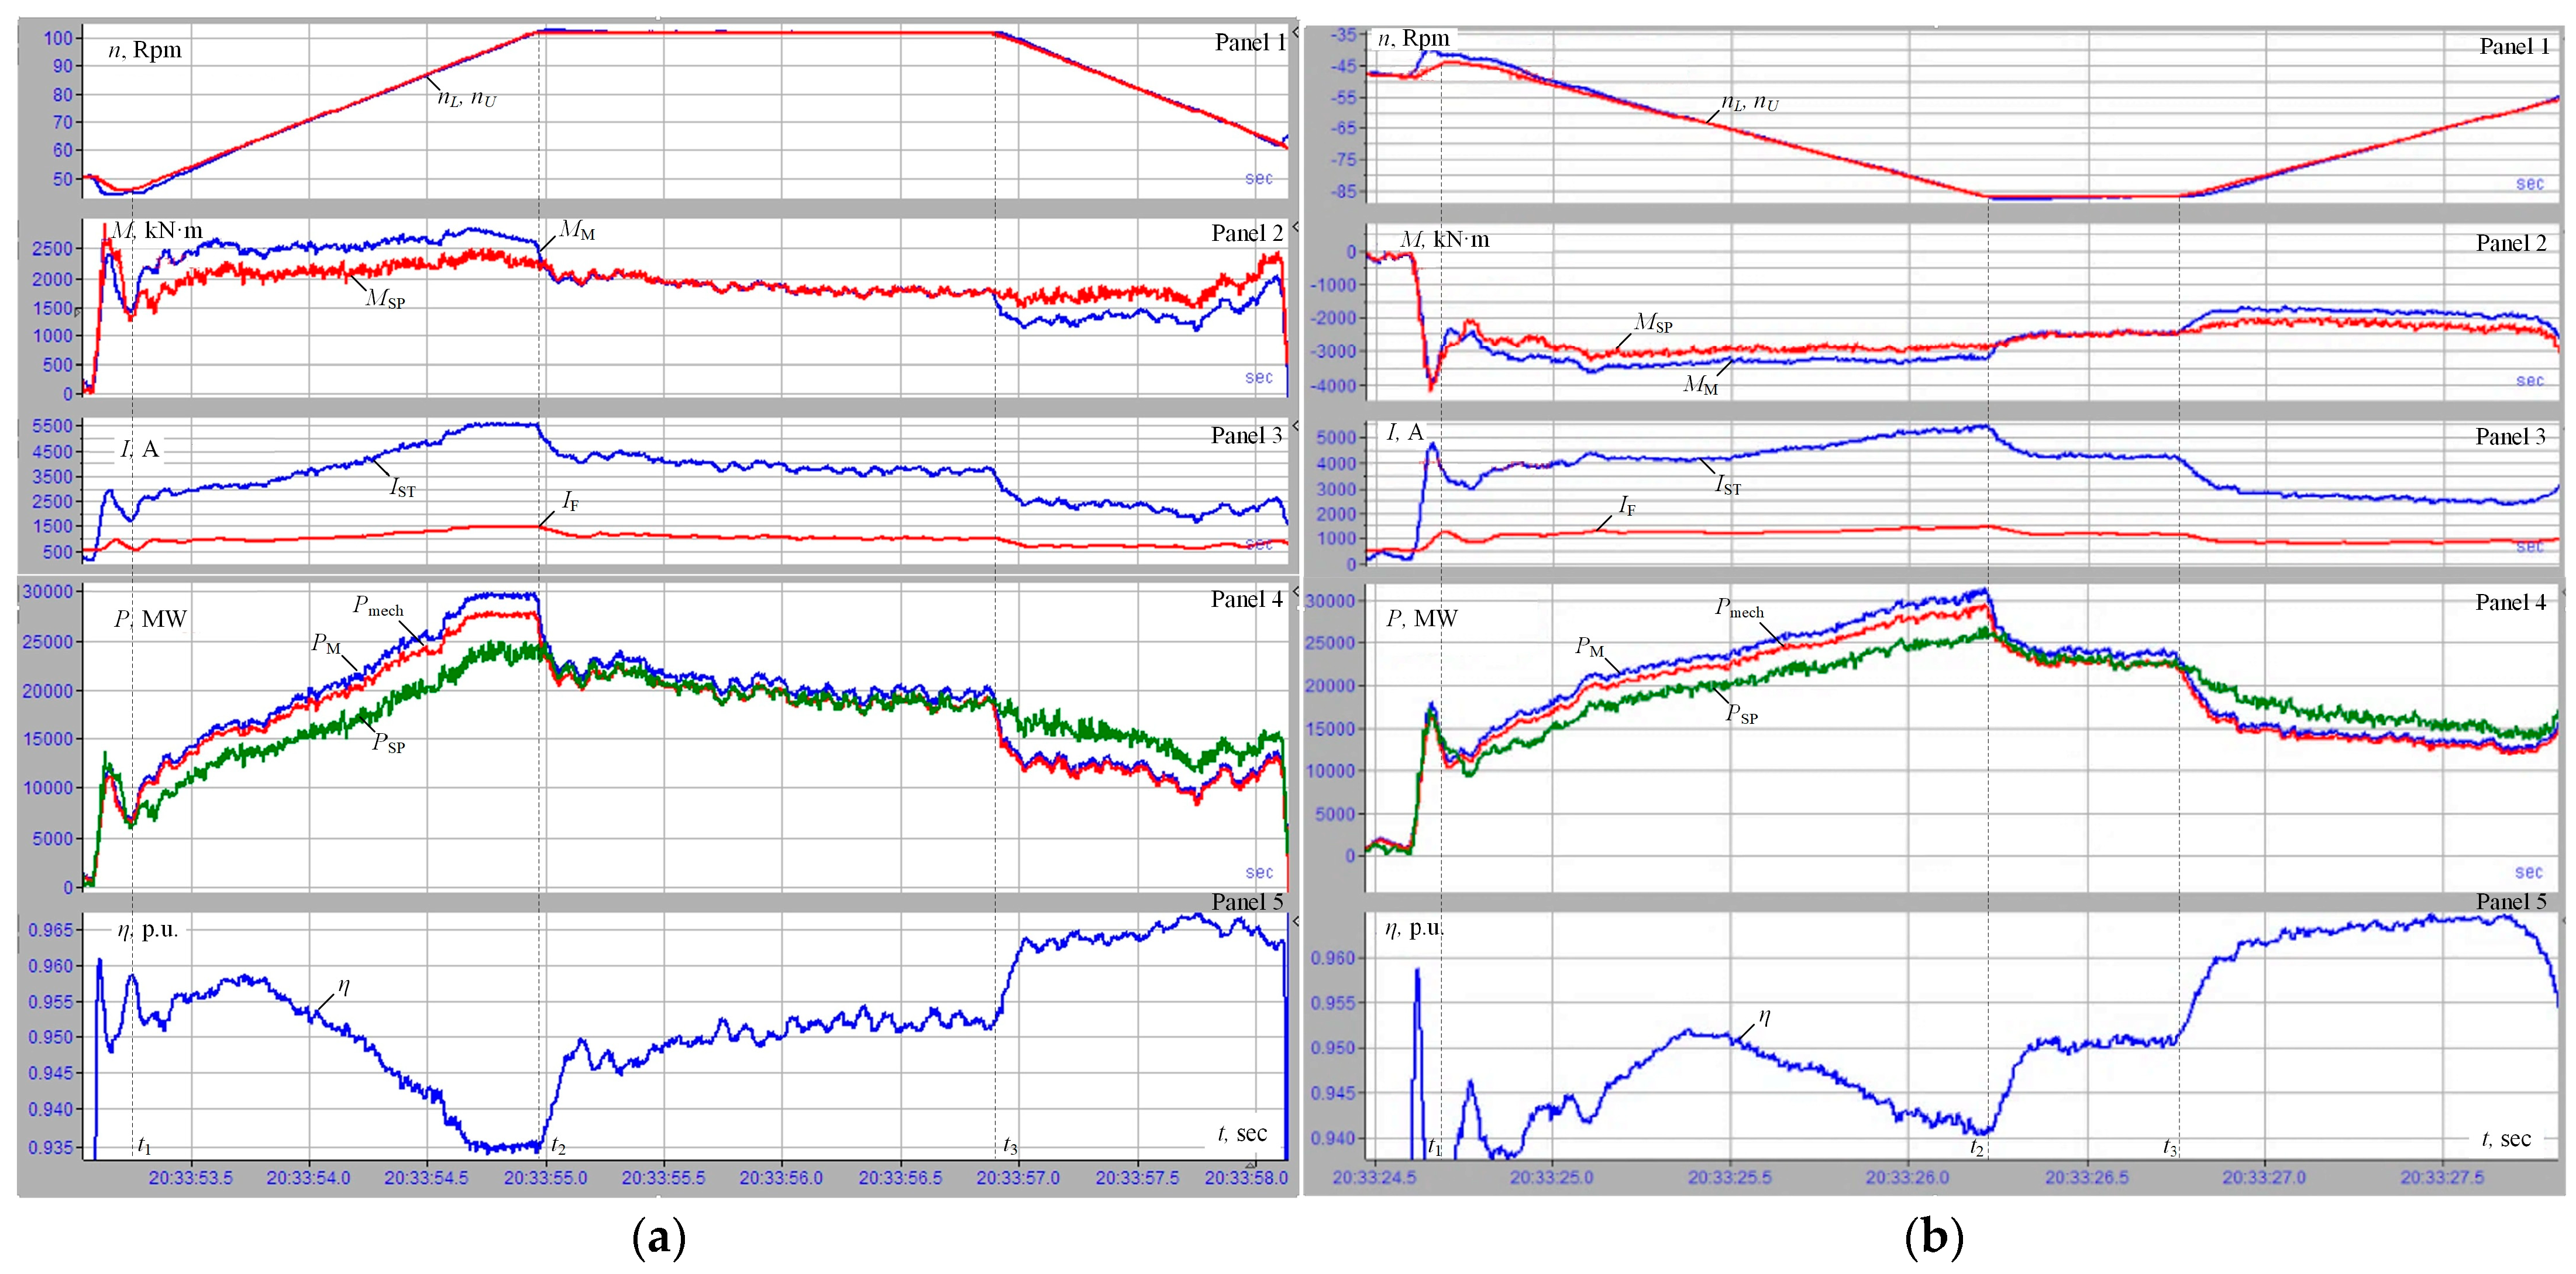The image size is (2576, 1274).
Task: Click the 'sec' unit label in (b) Panel 4
Action: (2528, 871)
